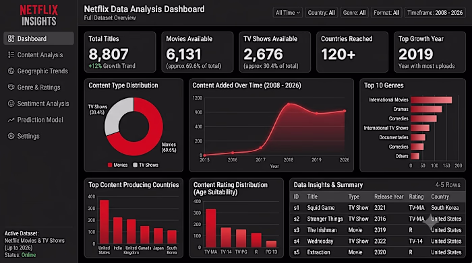Screen dimensions: 472x263
Task: Click the s1 ID cell
Action: pyautogui.click(x=297, y=208)
